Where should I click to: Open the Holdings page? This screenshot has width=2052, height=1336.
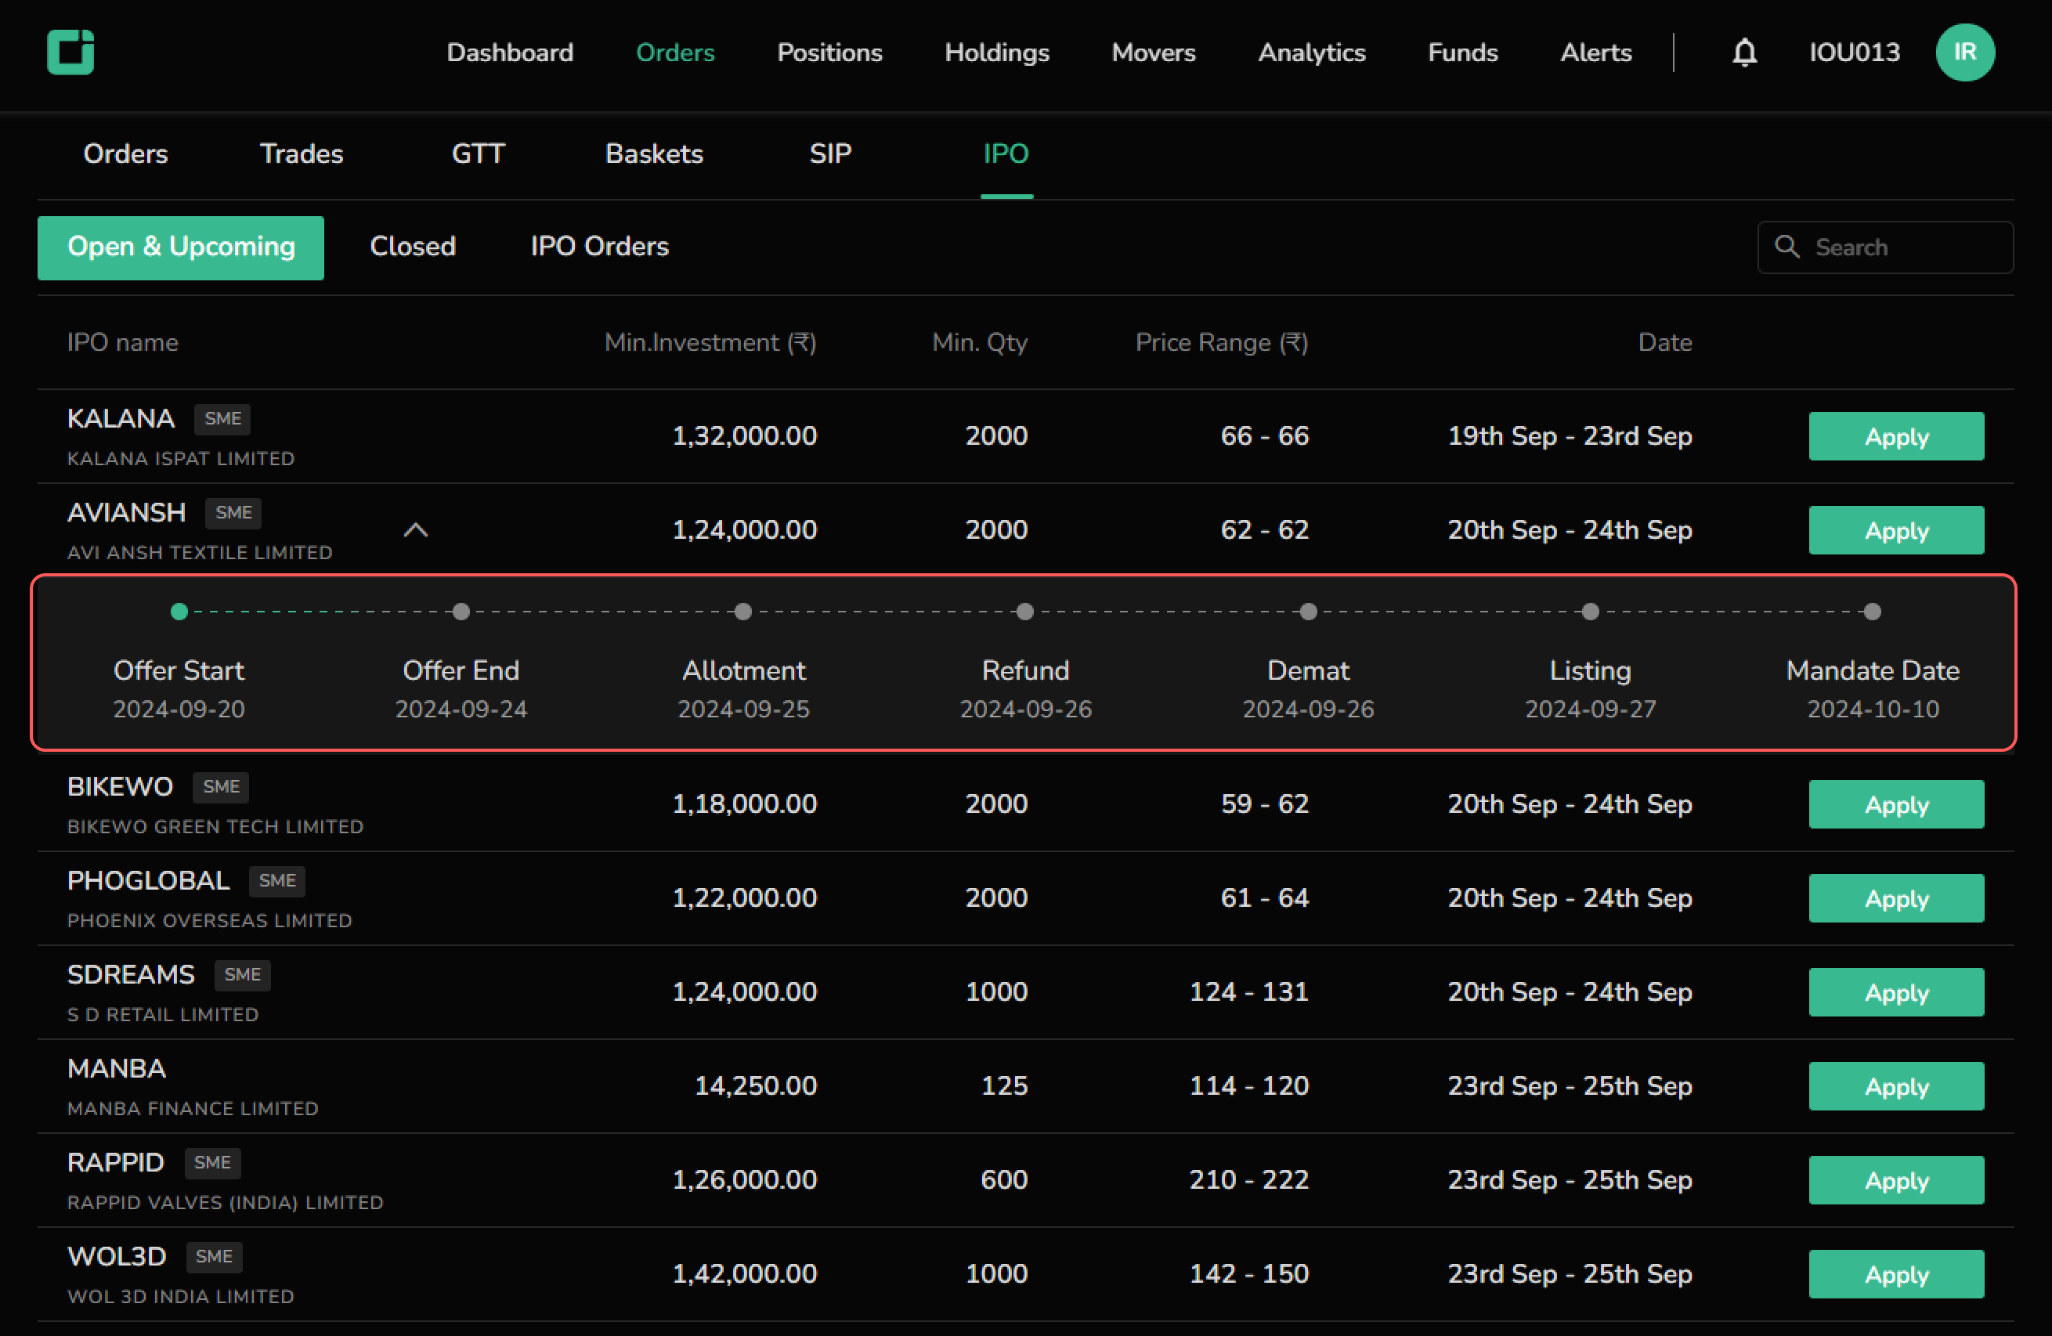pos(997,52)
